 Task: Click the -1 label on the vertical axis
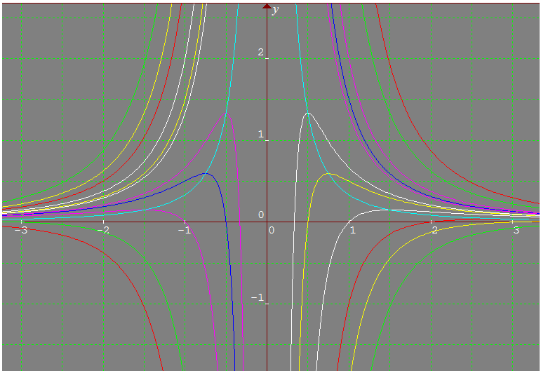[x=258, y=298]
